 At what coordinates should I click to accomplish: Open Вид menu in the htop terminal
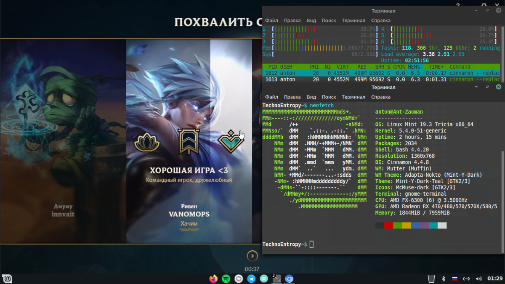pos(311,21)
